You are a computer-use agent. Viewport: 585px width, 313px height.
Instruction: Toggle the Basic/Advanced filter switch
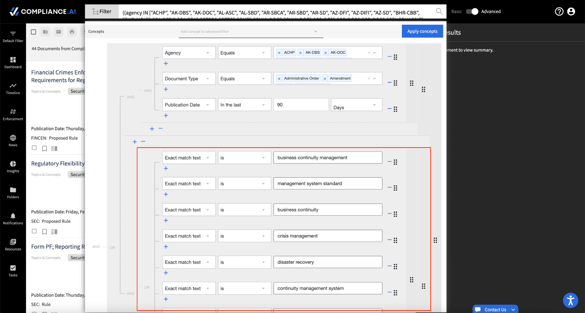click(x=472, y=11)
